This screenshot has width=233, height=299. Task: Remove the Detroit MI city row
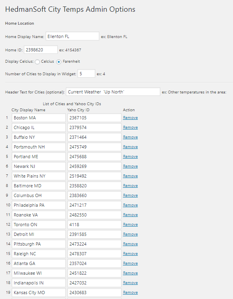tap(130, 234)
